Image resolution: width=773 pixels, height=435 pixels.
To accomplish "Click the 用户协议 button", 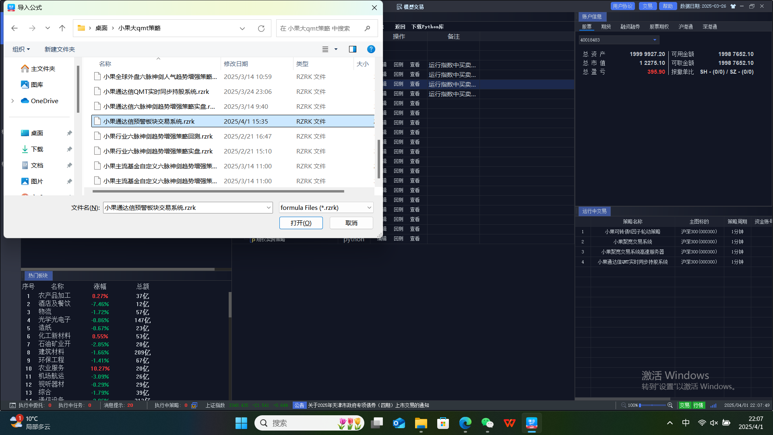I will (x=622, y=6).
